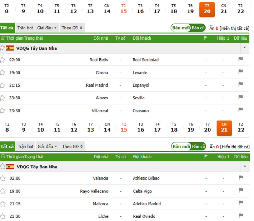
Task: Star the Elche vs Real Oviedo match
Action: [3, 217]
